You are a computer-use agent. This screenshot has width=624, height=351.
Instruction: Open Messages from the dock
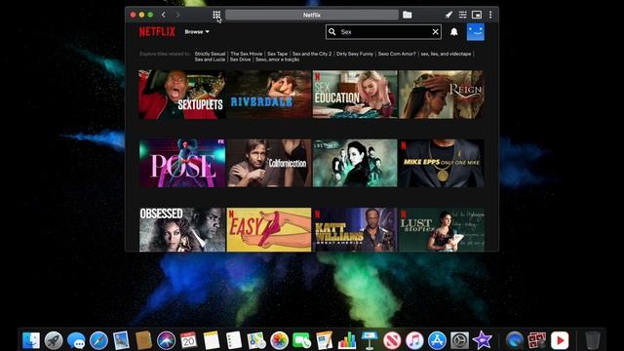76,340
